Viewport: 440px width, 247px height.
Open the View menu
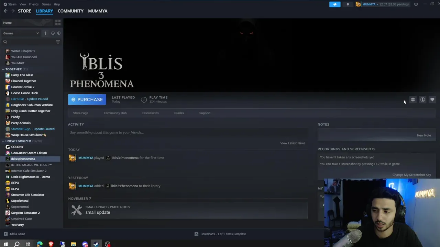[23, 4]
